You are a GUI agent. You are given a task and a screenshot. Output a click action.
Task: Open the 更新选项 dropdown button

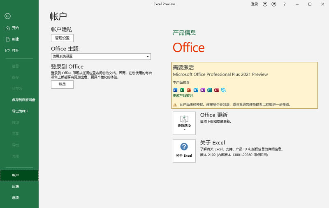pos(184,123)
